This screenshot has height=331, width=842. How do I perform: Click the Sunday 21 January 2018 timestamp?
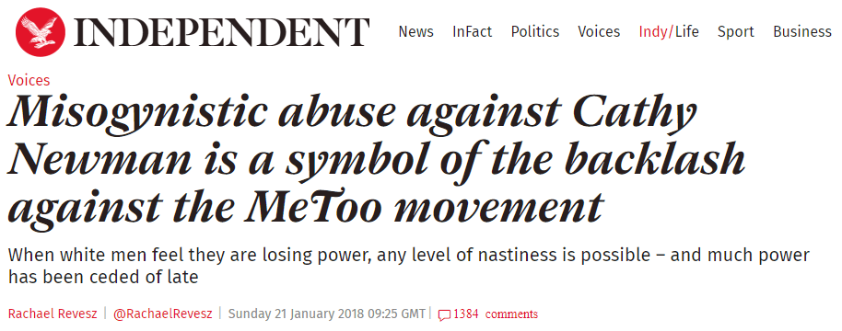326,314
